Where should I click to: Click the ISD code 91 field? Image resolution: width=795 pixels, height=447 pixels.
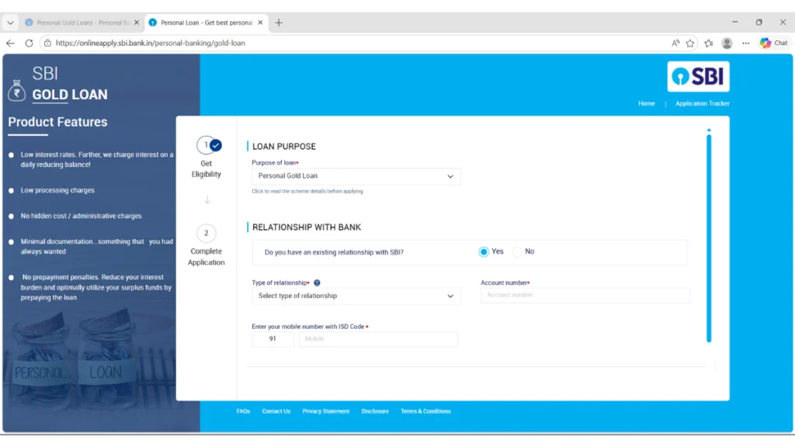pyautogui.click(x=273, y=339)
